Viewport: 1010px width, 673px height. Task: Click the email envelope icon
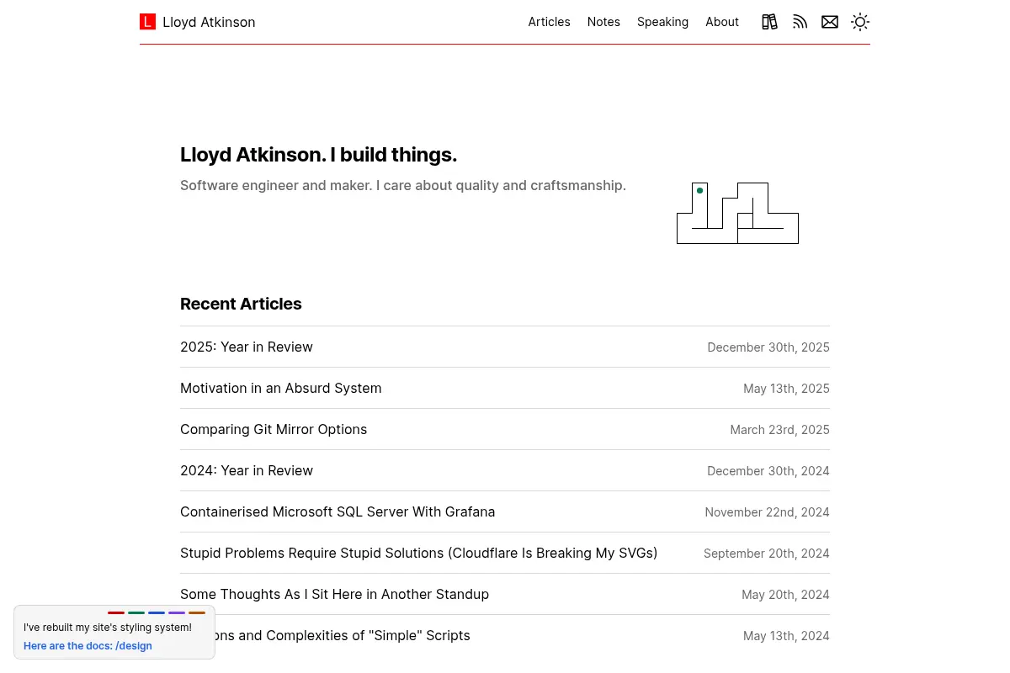830,22
